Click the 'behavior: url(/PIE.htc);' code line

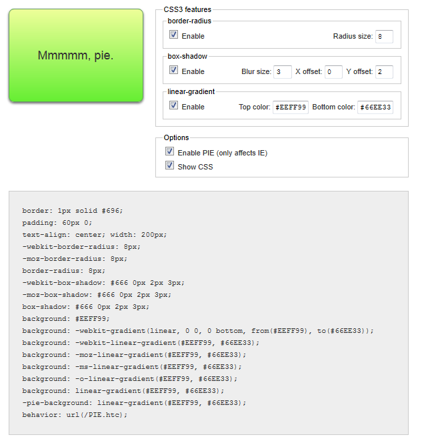coord(75,414)
